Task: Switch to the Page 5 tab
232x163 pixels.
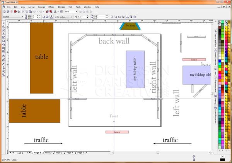Action: pos(81,153)
